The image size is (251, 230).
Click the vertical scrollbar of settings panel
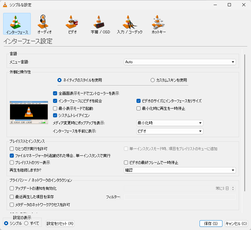click(245, 123)
